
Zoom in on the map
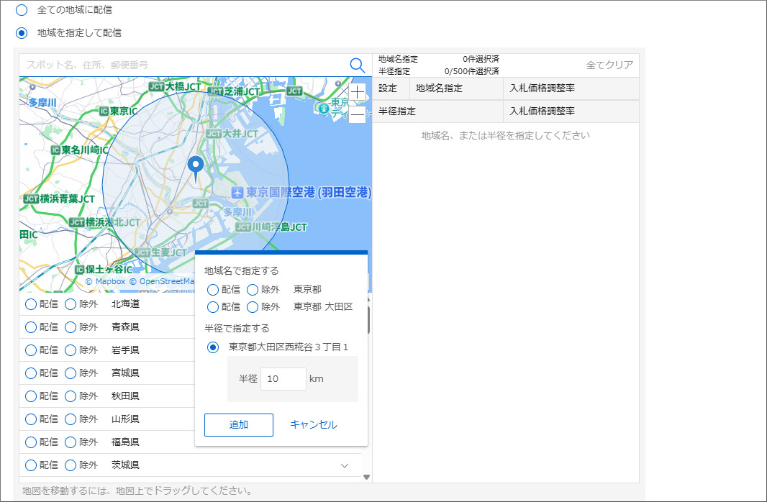tap(357, 92)
